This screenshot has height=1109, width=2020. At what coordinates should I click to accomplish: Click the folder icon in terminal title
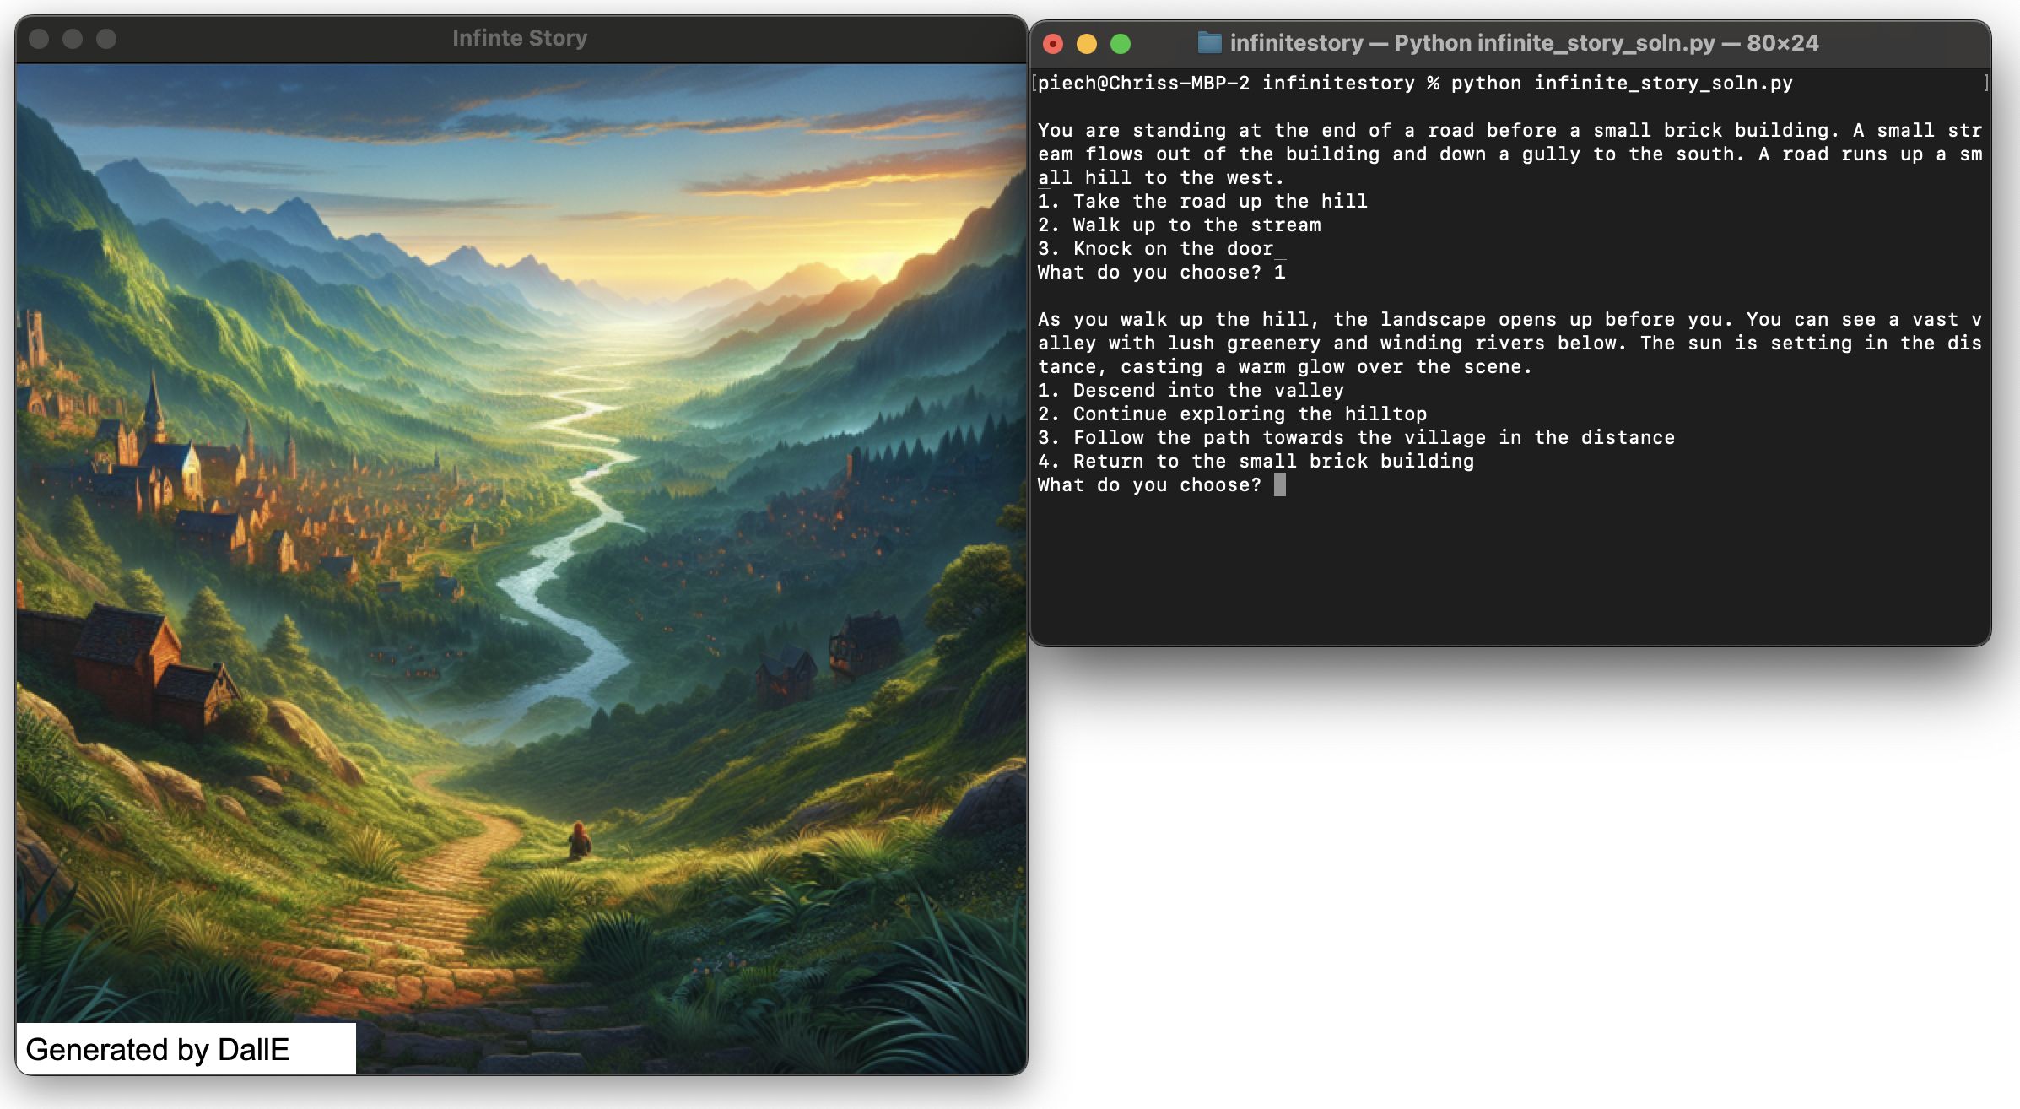1209,43
